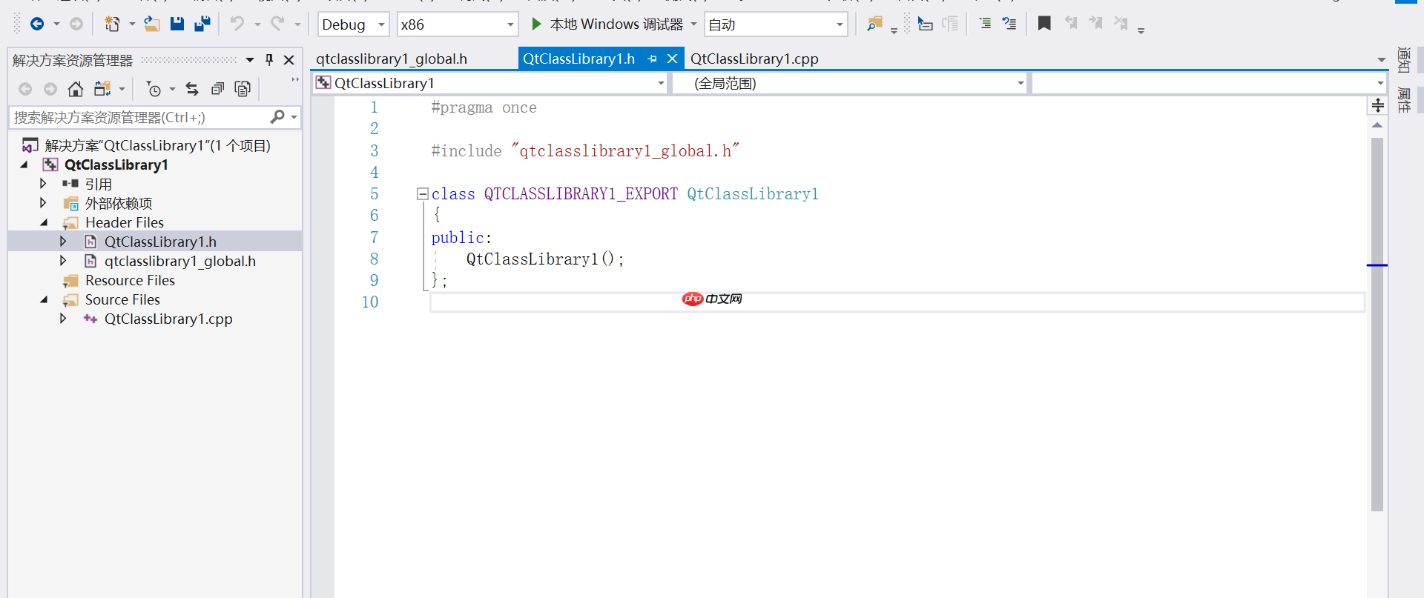Click the Home icon in Solution Explorer
The image size is (1424, 598).
(x=75, y=90)
